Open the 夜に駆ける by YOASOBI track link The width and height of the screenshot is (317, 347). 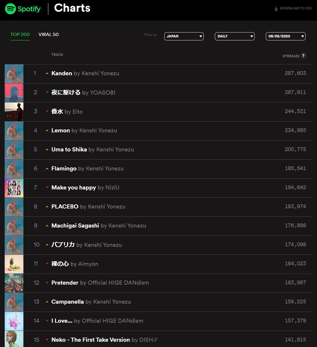tap(83, 93)
